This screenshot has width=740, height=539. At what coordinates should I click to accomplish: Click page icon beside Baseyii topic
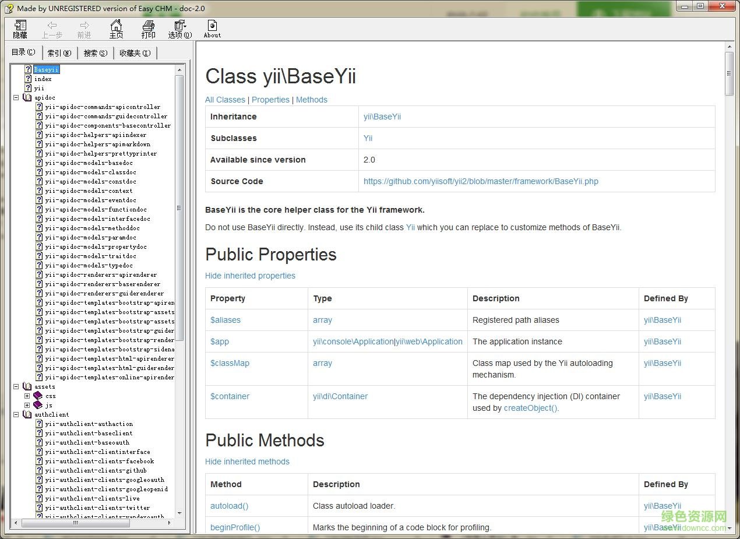click(x=28, y=69)
